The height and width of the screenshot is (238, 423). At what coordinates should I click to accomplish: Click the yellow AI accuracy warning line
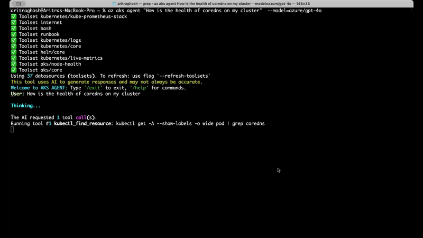[107, 82]
